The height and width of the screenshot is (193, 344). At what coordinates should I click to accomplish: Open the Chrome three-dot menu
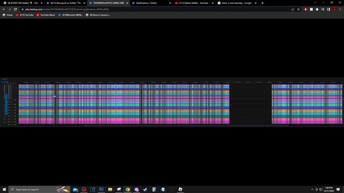coord(340,10)
